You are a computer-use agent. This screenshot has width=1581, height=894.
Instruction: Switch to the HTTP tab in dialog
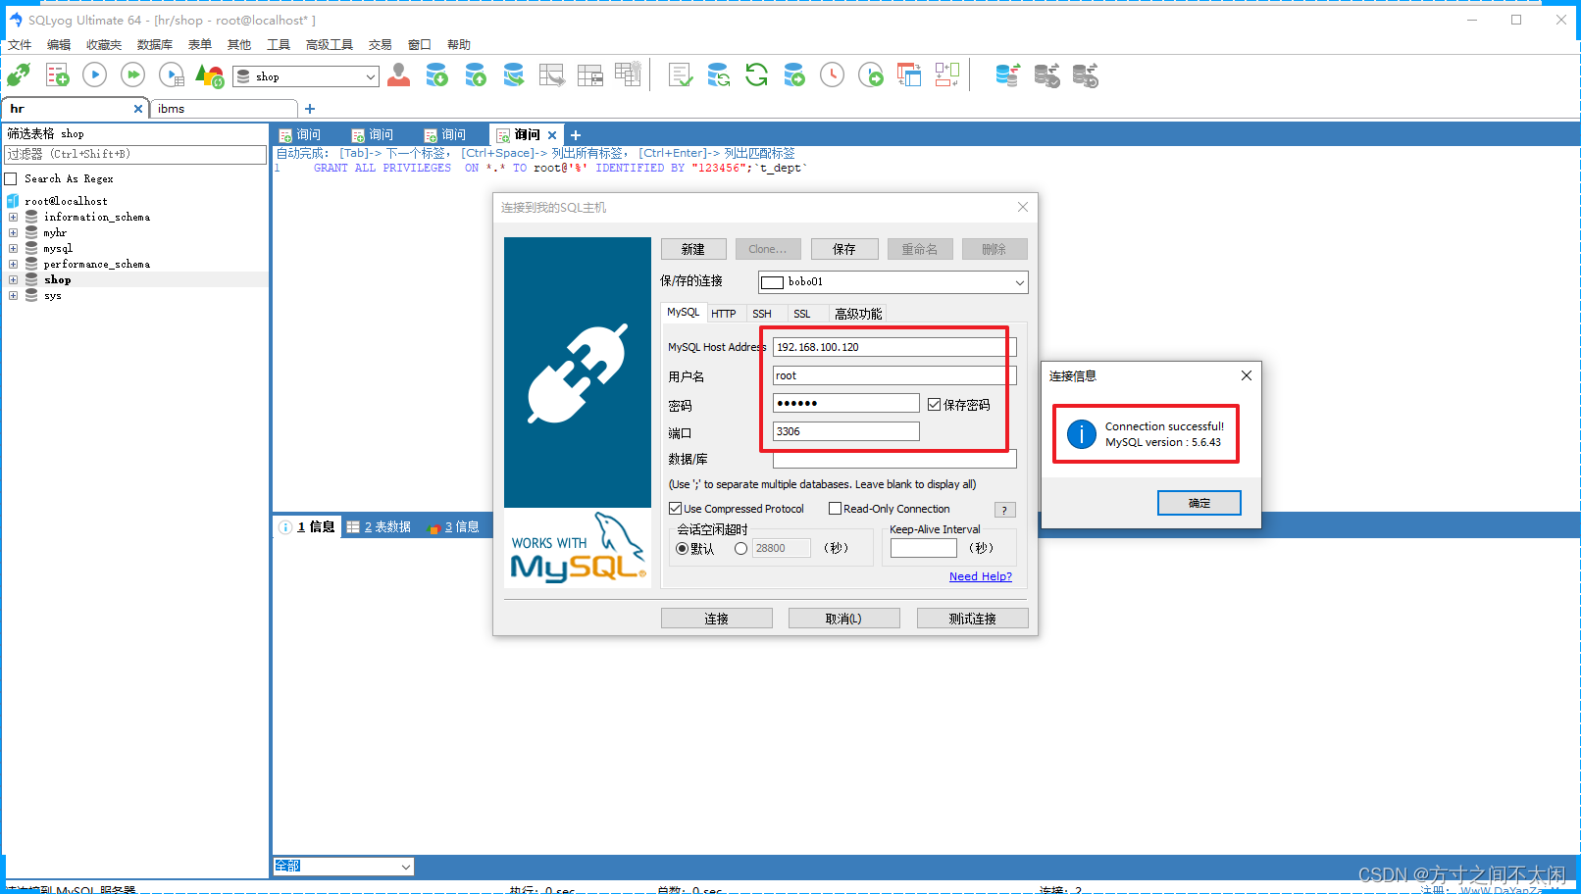(x=724, y=314)
